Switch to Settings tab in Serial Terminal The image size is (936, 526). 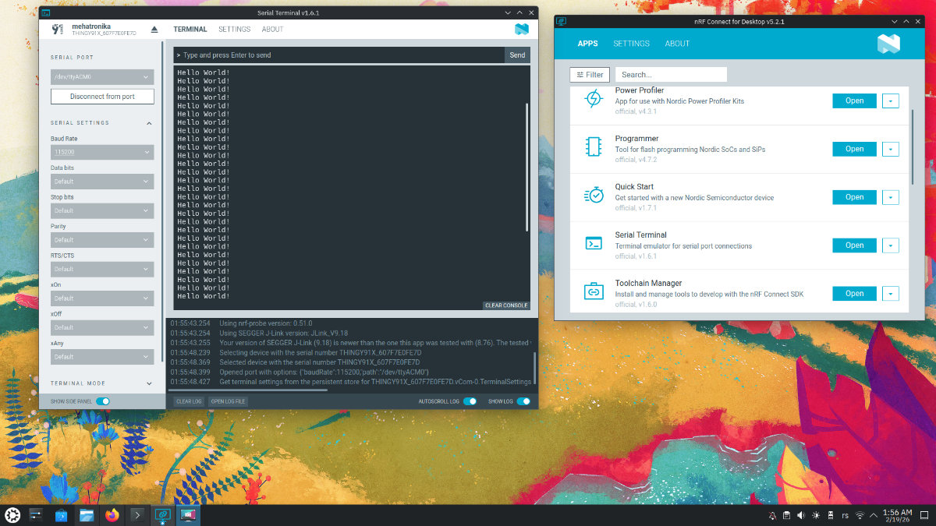(x=235, y=30)
